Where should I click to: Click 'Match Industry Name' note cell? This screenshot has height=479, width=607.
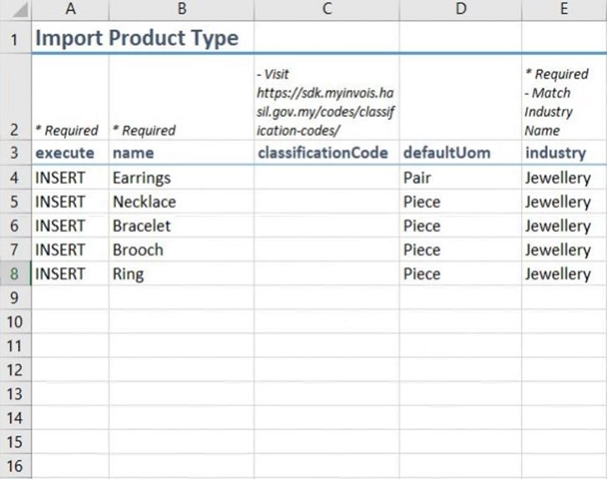[564, 97]
